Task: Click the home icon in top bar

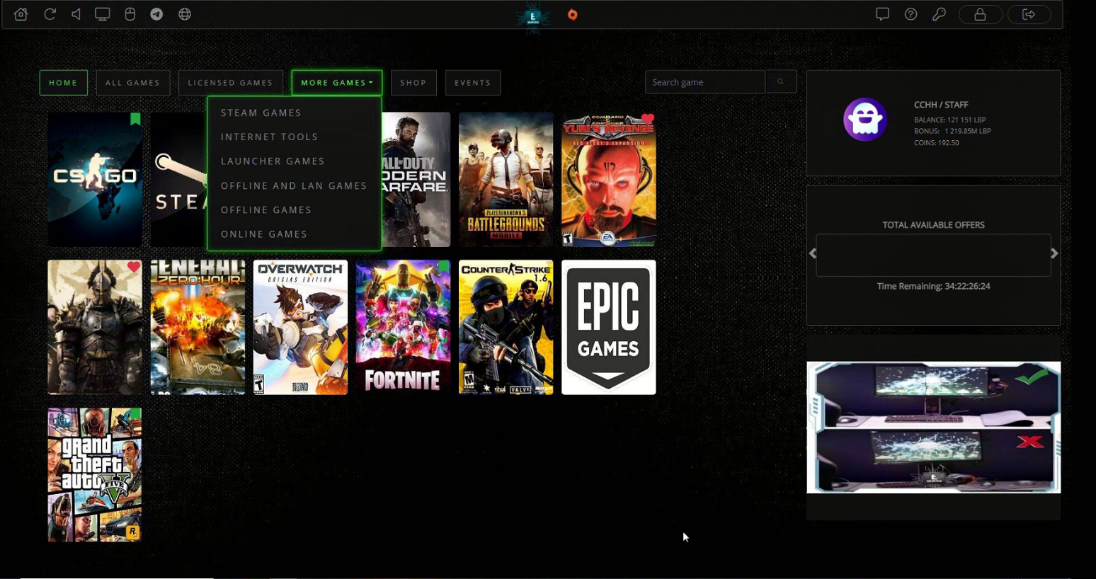Action: pyautogui.click(x=21, y=14)
